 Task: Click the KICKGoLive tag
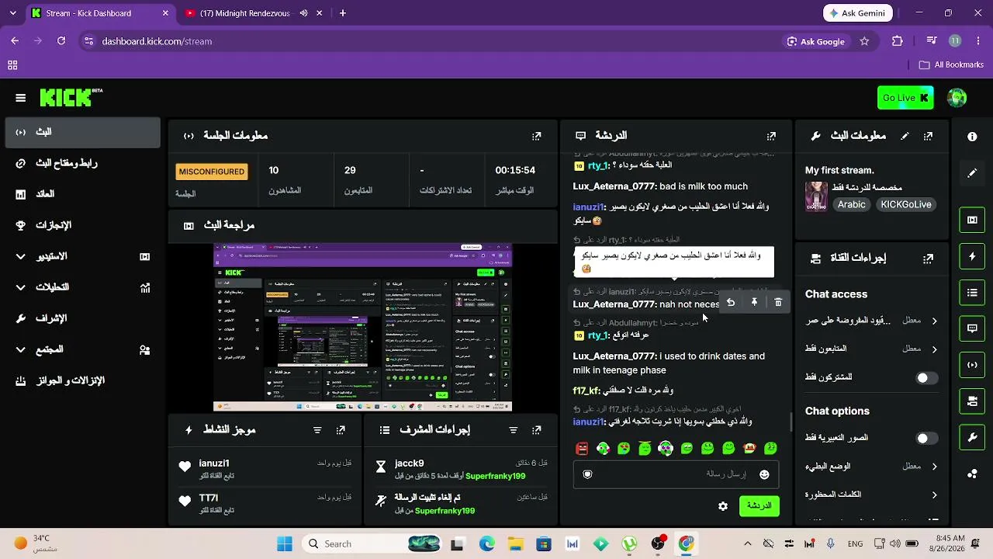905,205
